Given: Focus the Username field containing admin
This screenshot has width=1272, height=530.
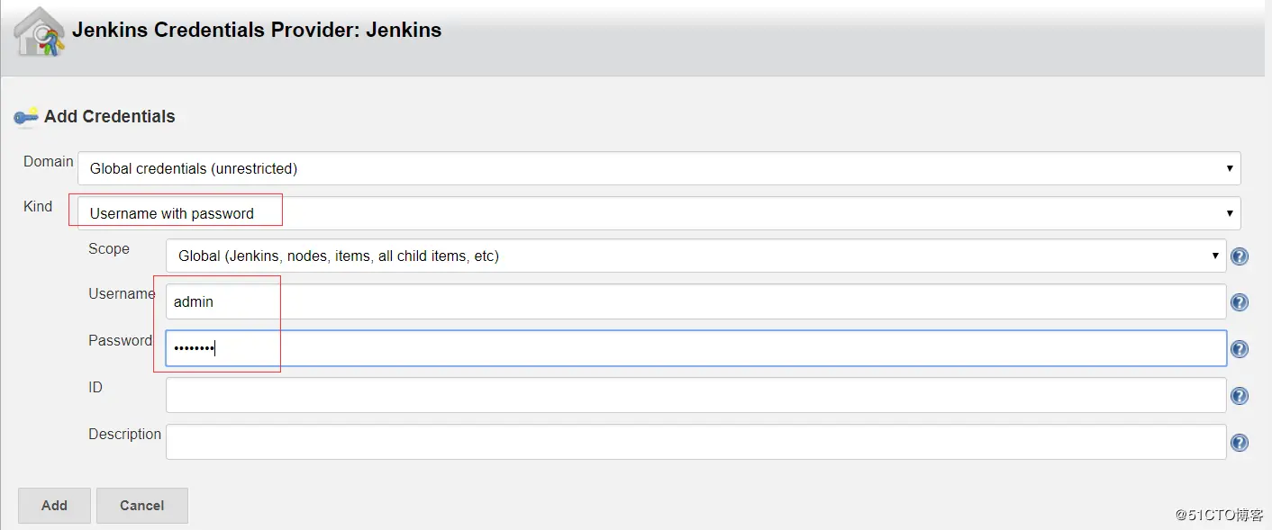Looking at the screenshot, I should tap(695, 301).
